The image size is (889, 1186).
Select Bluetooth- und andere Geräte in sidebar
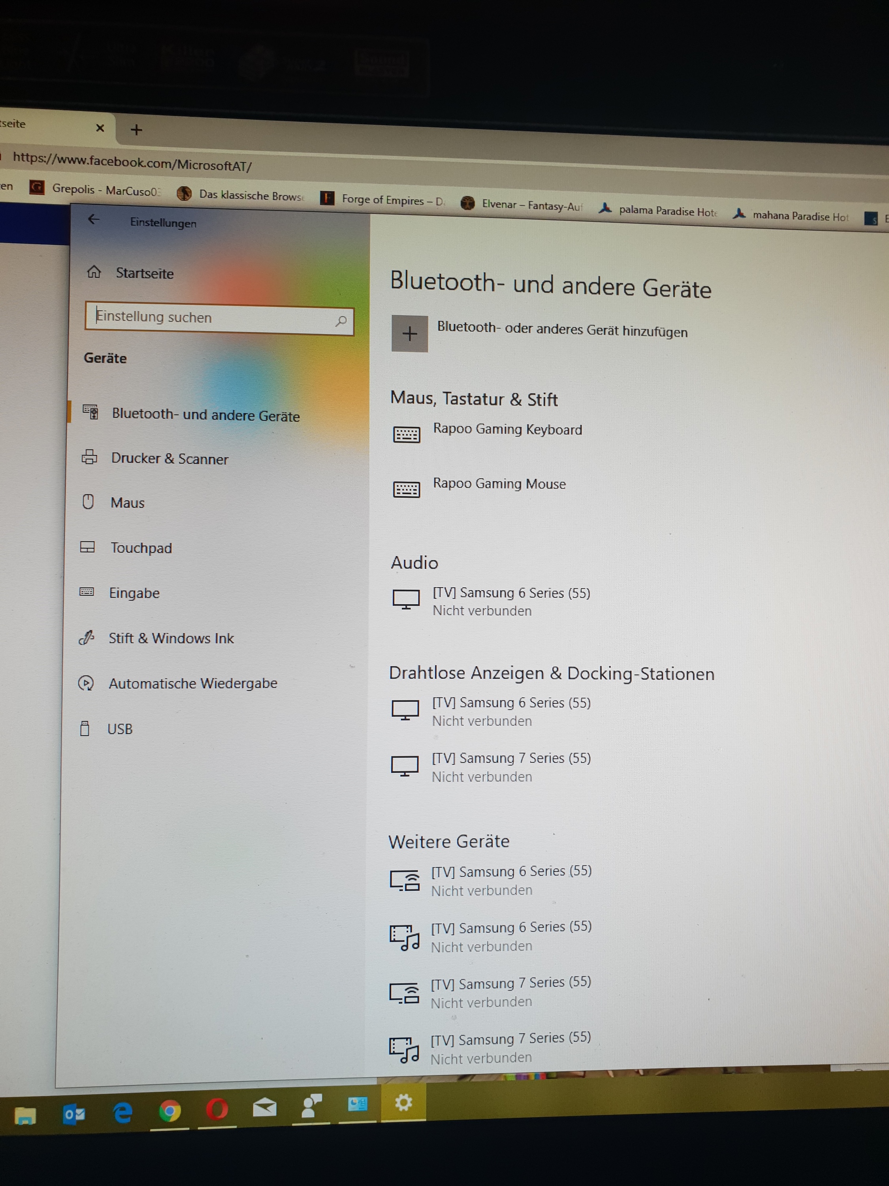click(206, 414)
